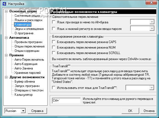Viewport: 159px width, 118px height.
Task: Tick the TrueTranslit language usage checkbox
Action: point(54,88)
